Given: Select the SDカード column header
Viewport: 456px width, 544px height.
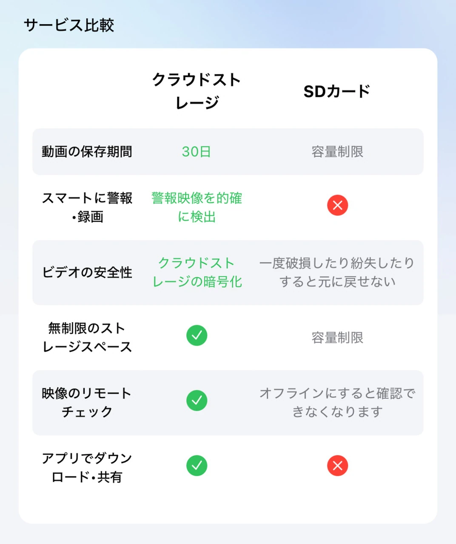Looking at the screenshot, I should (336, 91).
